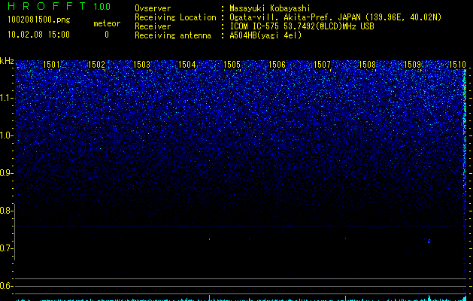Click the kHz axis unit label
The width and height of the screenshot is (473, 301).
(7, 61)
